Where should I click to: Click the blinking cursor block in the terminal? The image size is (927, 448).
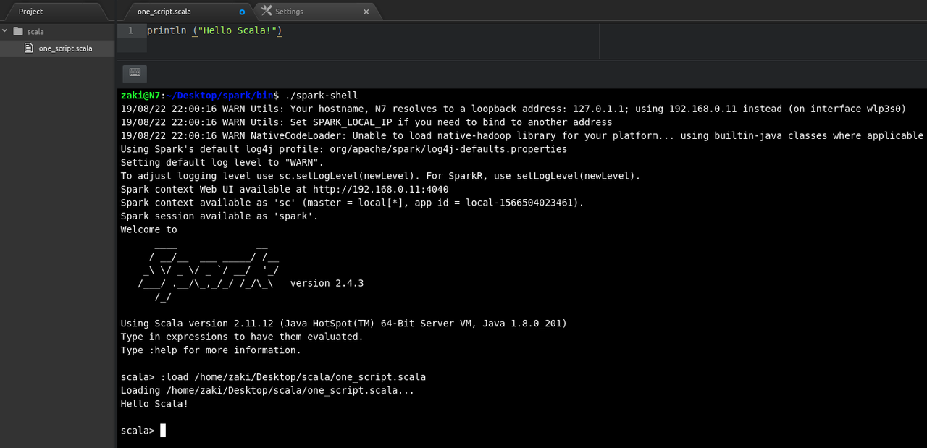pyautogui.click(x=162, y=430)
